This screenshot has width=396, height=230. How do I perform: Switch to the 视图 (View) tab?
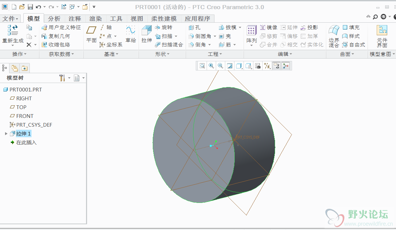pos(137,19)
